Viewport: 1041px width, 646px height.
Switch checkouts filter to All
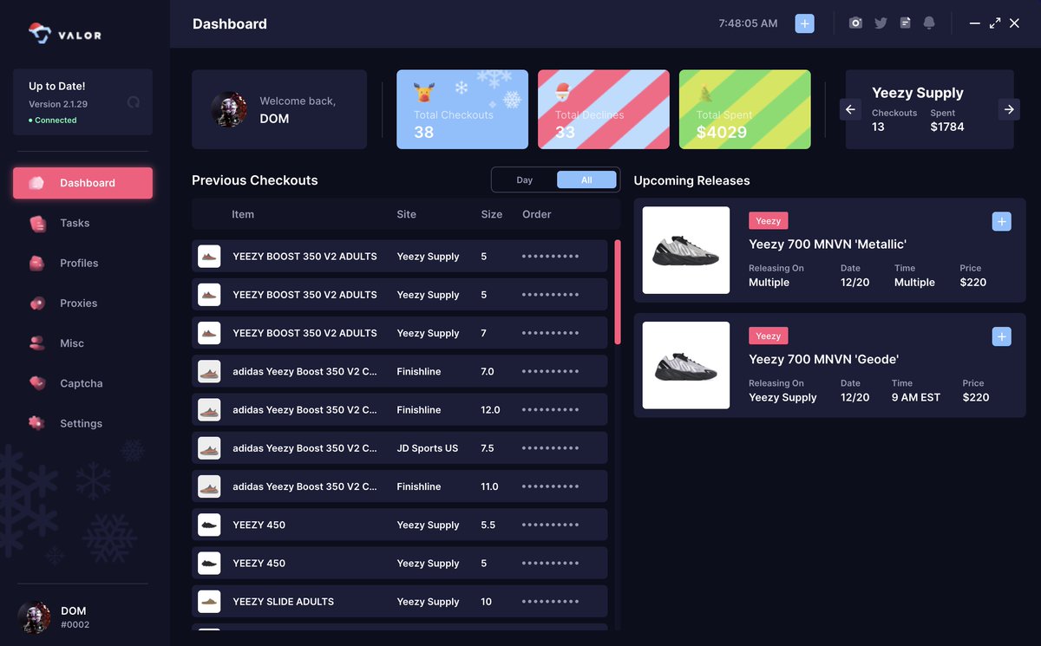coord(586,179)
